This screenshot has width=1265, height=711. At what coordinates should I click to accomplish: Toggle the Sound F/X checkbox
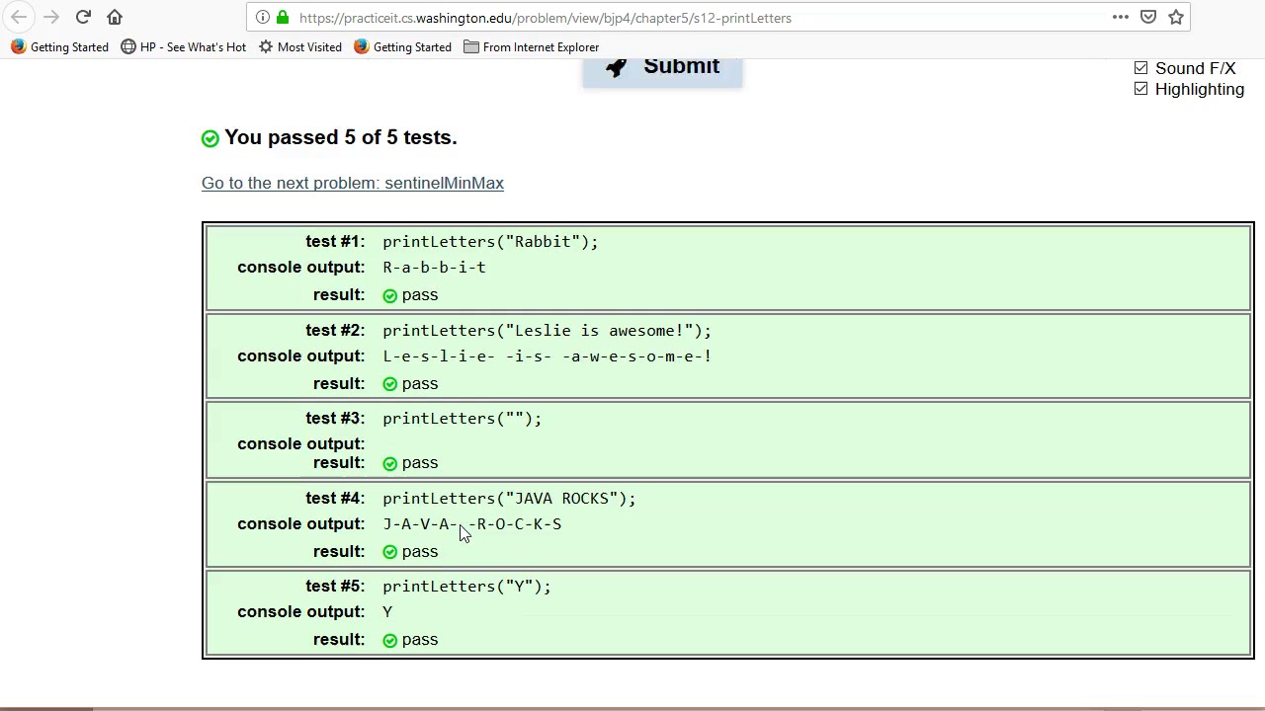[x=1141, y=68]
